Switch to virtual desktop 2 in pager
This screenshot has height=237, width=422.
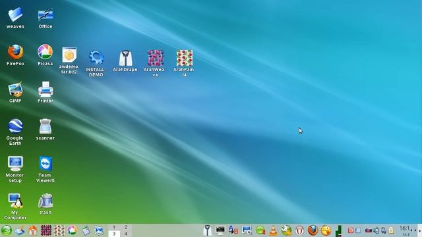(x=126, y=227)
